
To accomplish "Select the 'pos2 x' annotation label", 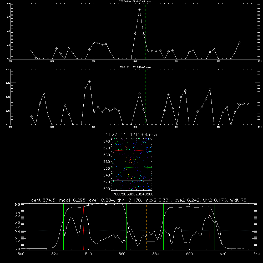I will (x=242, y=104).
